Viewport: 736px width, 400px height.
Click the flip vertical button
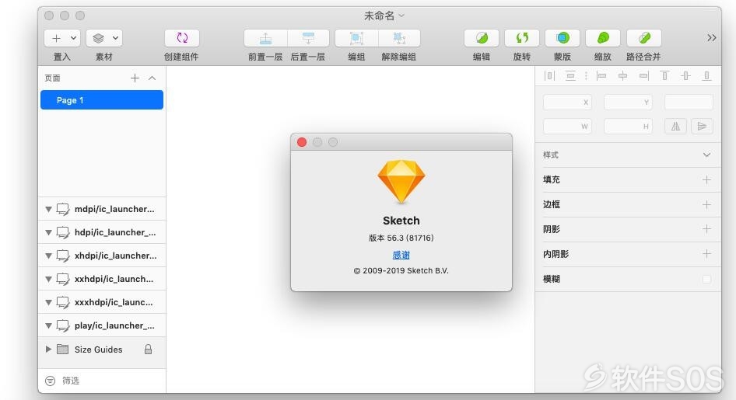(702, 127)
